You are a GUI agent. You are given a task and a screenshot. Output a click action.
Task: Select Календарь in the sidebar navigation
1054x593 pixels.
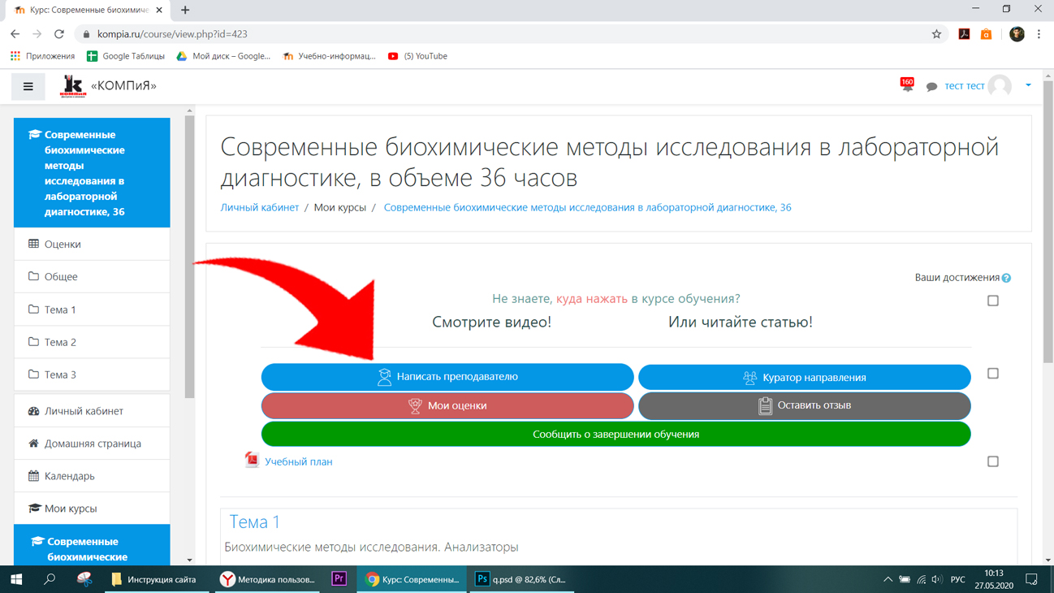92,476
